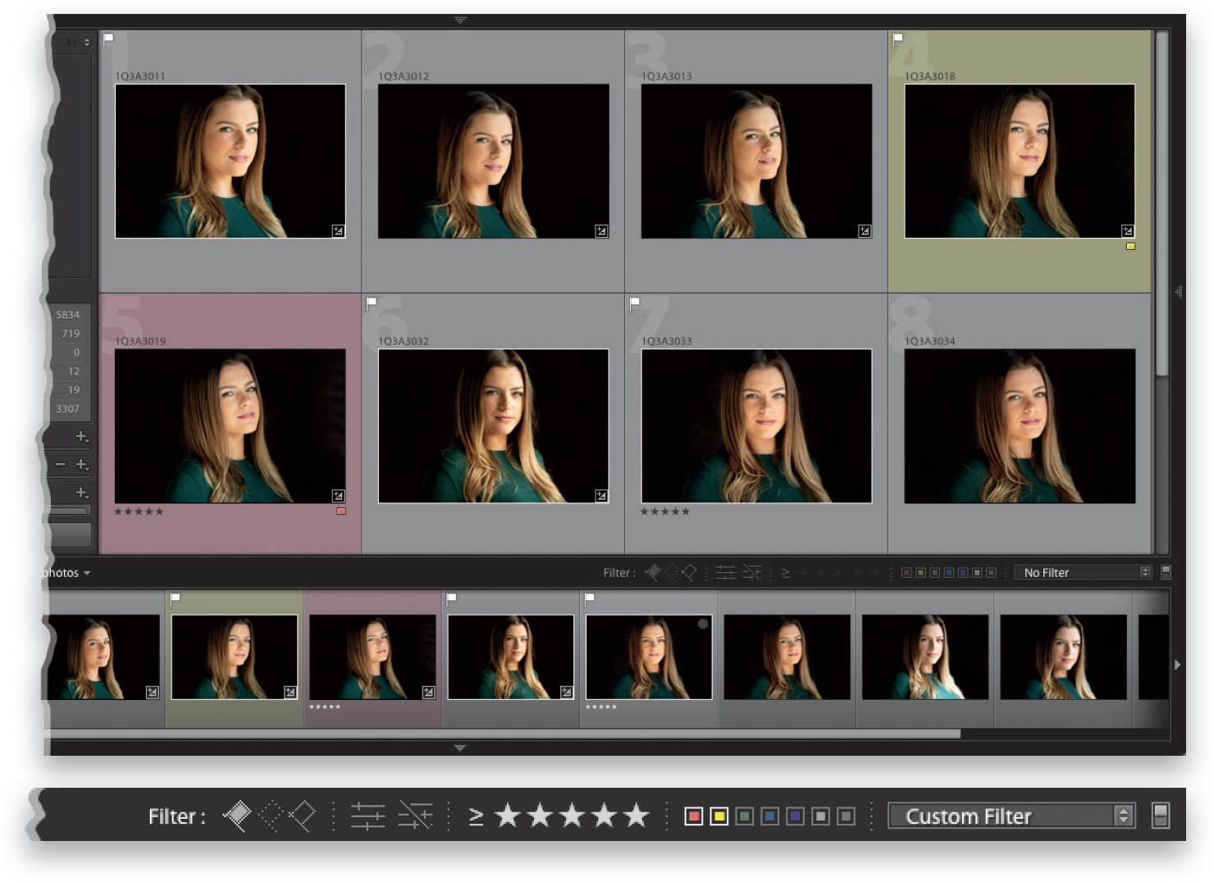Image resolution: width=1214 pixels, height=882 pixels.
Task: Click star rating under grid photo 1Q3A3033
Action: (665, 511)
